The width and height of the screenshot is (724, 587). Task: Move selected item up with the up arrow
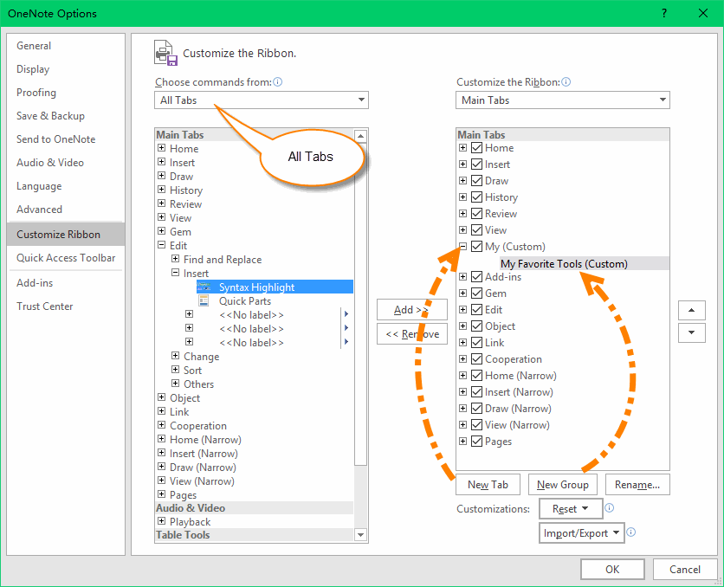691,310
